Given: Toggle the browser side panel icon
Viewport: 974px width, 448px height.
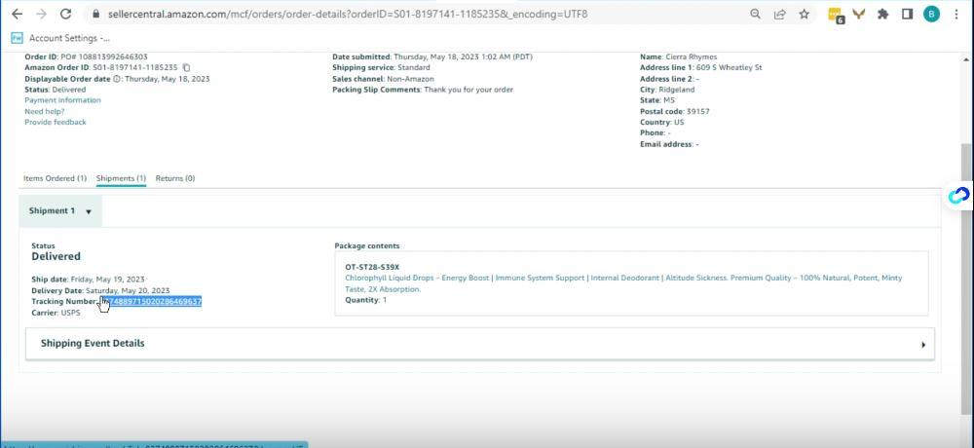Looking at the screenshot, I should tap(907, 14).
